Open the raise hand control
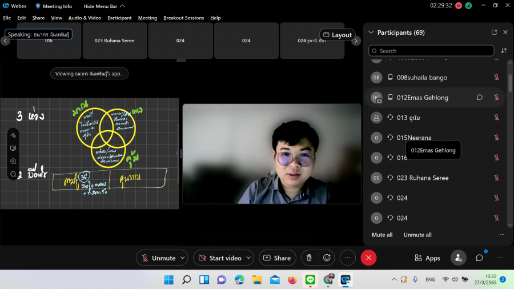Image resolution: width=514 pixels, height=289 pixels. (x=309, y=258)
